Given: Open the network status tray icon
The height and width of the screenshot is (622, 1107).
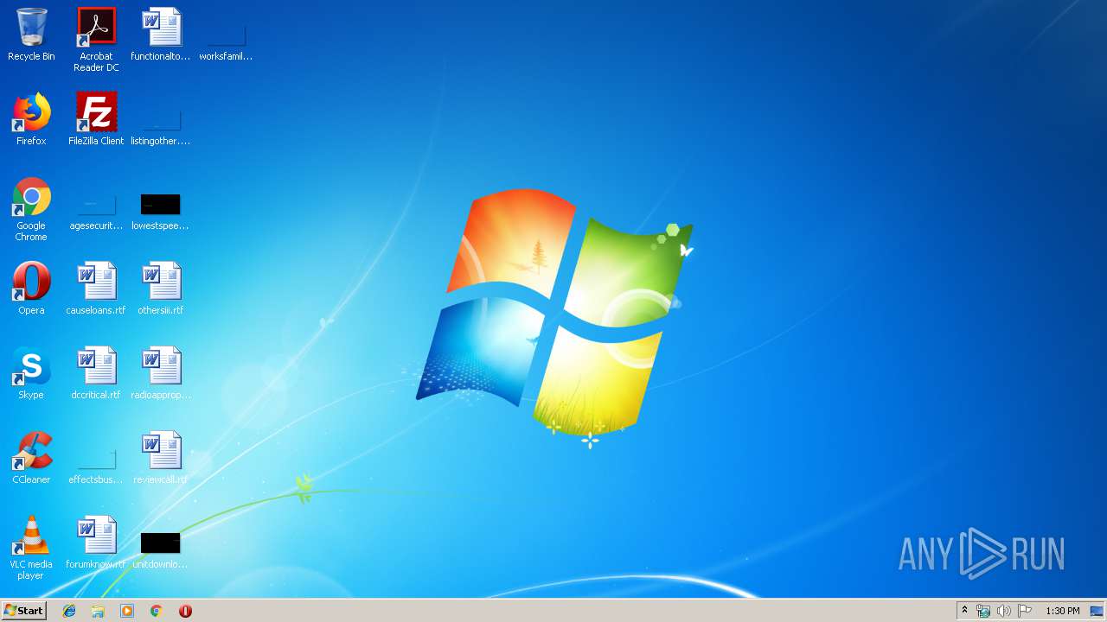Looking at the screenshot, I should tap(983, 611).
